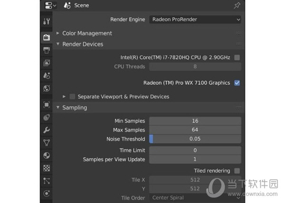Open the Tool properties tab
285x203 pixels.
(47, 21)
